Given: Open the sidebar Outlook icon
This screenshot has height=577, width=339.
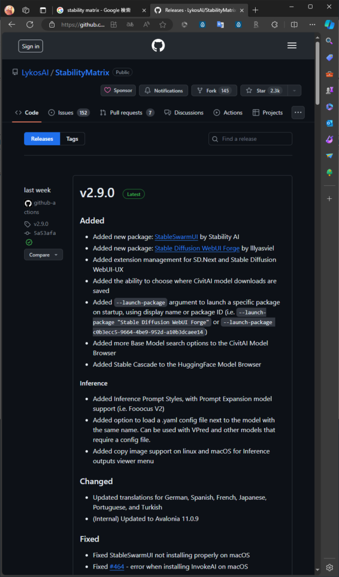Looking at the screenshot, I should click(x=329, y=123).
